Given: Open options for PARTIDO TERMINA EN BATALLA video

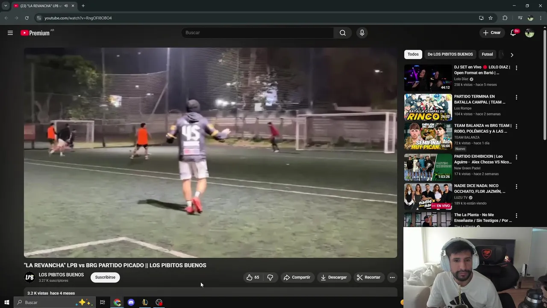Looking at the screenshot, I should (516, 97).
